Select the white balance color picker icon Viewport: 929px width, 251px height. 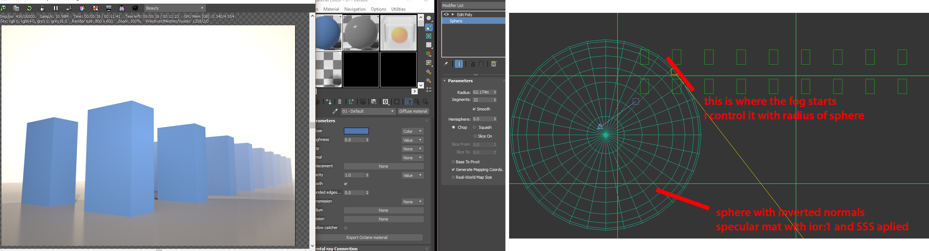click(x=82, y=8)
